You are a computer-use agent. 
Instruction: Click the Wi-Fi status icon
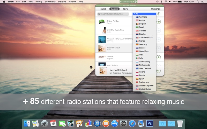click(166, 2)
